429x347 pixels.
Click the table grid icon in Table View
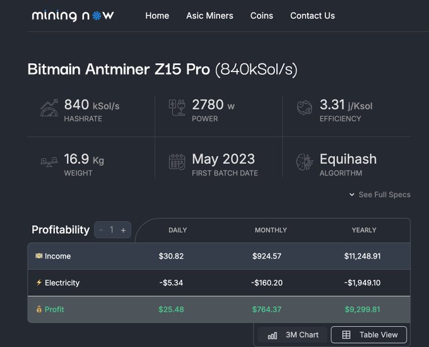pyautogui.click(x=346, y=334)
